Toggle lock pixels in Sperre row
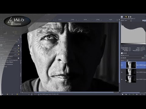146x109 pixels. pos(126,60)
